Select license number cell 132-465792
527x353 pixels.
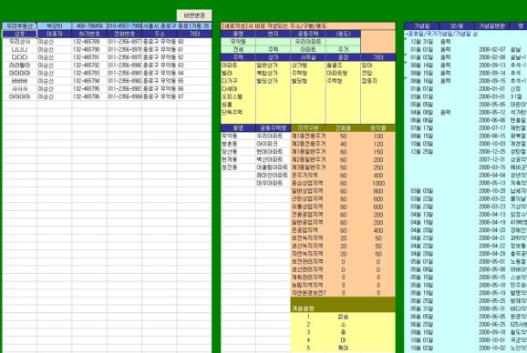(89, 65)
